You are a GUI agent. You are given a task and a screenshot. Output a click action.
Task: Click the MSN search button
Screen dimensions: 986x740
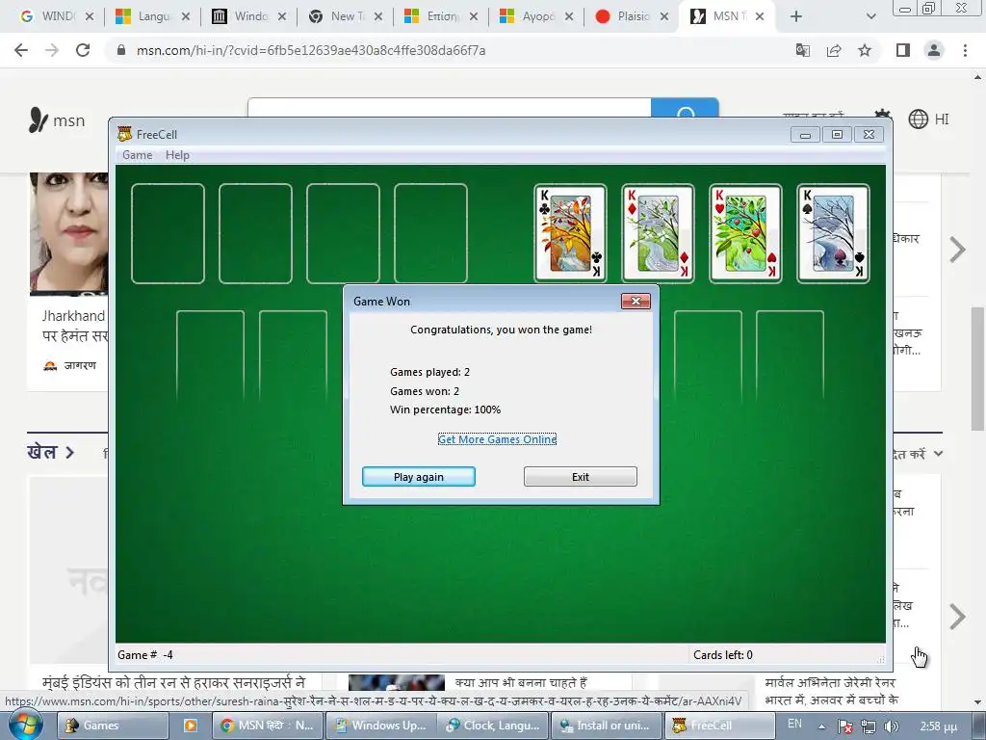coord(685,108)
